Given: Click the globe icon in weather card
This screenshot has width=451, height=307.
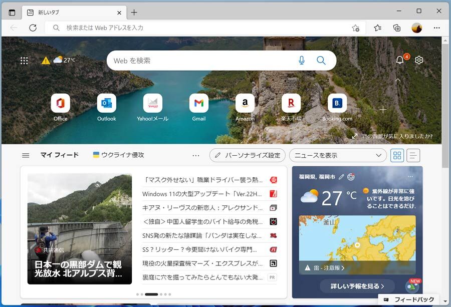Looking at the screenshot, I should coord(351,177).
